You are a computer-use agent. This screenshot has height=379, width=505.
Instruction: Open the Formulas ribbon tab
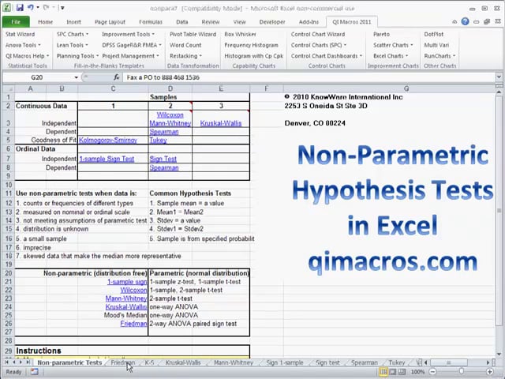click(x=151, y=22)
